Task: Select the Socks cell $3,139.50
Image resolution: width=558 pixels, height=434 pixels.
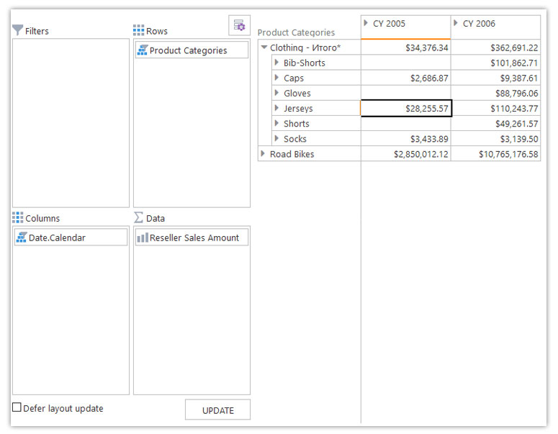Action: (x=495, y=139)
